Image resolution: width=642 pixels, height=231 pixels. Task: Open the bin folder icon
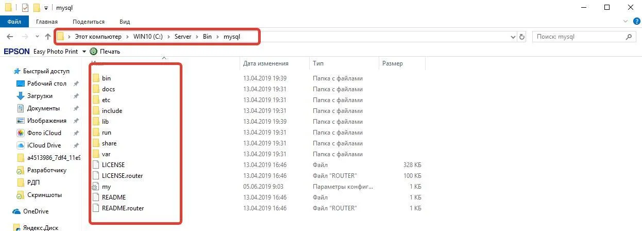coord(96,78)
